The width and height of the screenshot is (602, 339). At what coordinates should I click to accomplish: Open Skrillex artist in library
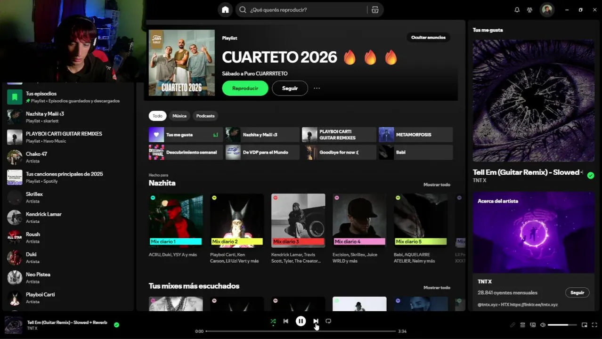tap(68, 197)
